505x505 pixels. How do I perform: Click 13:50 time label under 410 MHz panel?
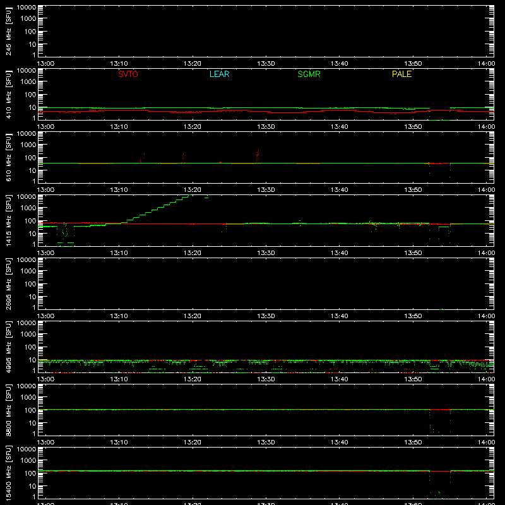(x=413, y=127)
